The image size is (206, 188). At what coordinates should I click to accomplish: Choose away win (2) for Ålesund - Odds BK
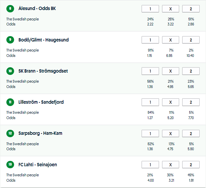click(191, 9)
